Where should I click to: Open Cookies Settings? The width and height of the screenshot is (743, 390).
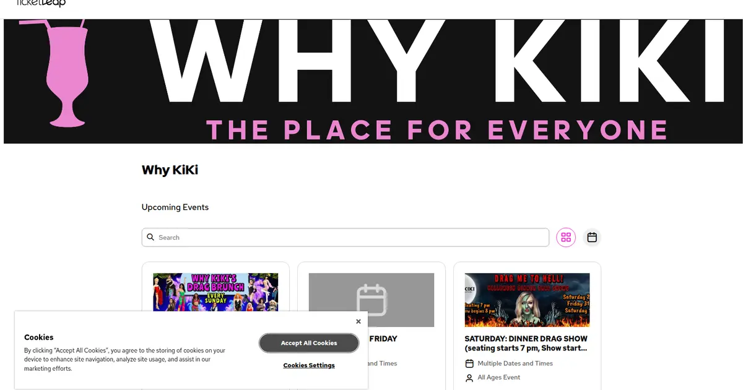[x=309, y=365]
